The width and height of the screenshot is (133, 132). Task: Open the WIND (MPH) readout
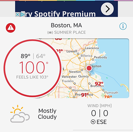point(99,114)
